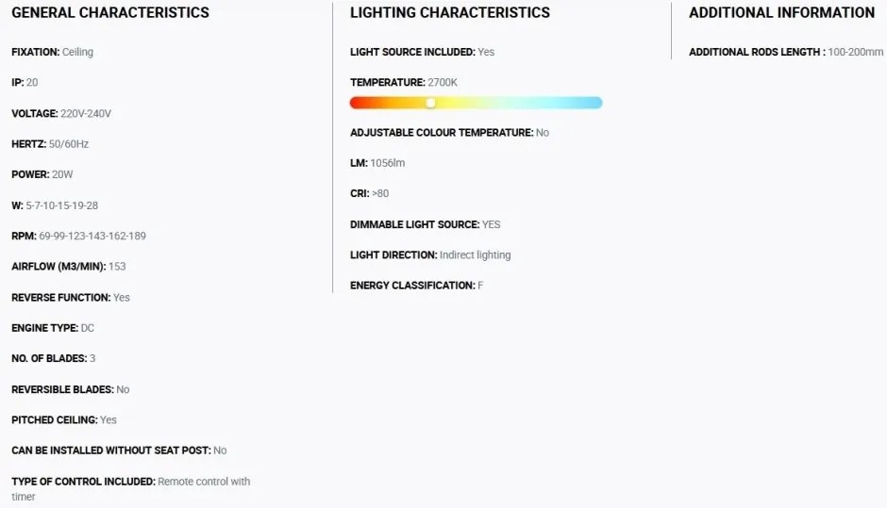Click the Airflow (M3/MIN) 153 entry

(69, 267)
